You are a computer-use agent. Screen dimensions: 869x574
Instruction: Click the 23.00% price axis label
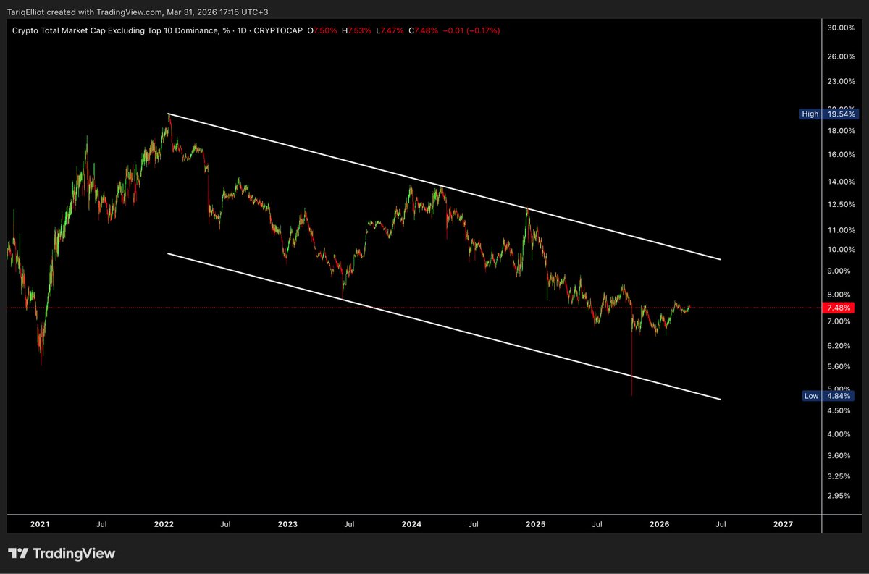click(841, 82)
